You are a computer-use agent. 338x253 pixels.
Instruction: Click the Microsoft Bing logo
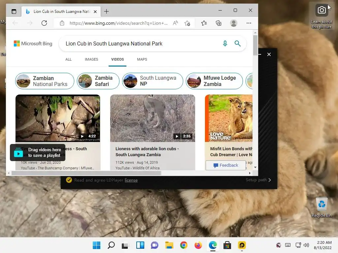33,43
